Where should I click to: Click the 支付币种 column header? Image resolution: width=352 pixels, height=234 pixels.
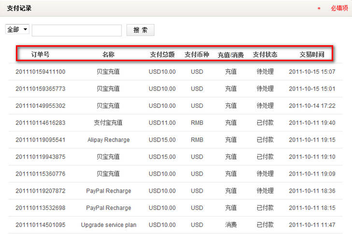[197, 54]
